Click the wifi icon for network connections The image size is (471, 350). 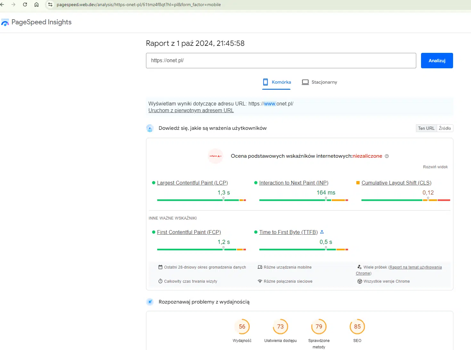pos(260,281)
